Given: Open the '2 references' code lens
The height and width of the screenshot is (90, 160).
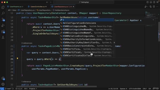Looking at the screenshot, I should click(x=27, y=43).
